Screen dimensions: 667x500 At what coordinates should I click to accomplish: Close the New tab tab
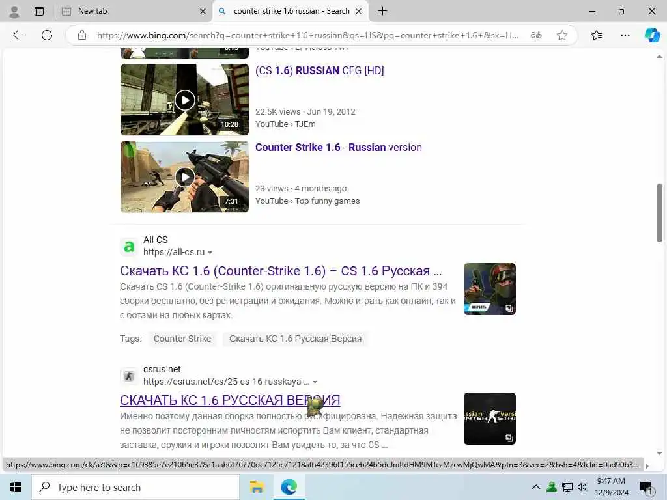tap(203, 12)
